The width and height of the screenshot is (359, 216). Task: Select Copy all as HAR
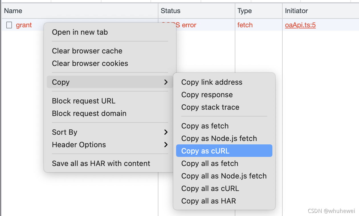pos(209,201)
